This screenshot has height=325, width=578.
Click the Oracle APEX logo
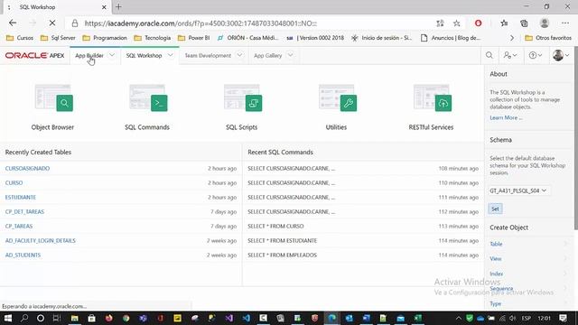pos(34,55)
